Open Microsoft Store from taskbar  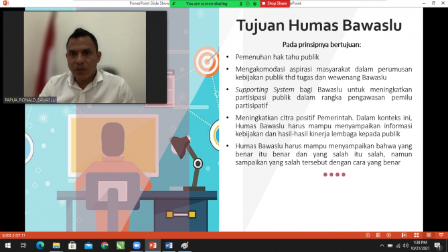point(72,245)
